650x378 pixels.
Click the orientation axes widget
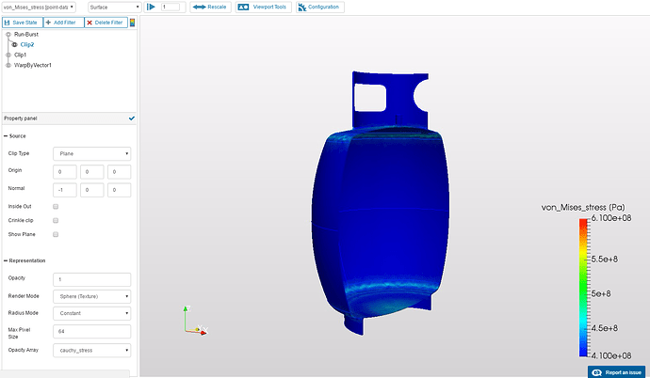195,321
